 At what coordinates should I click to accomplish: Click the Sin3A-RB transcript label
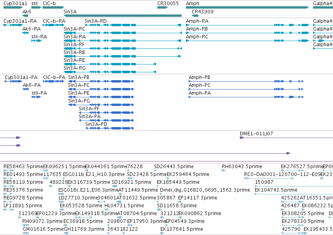[x=74, y=52]
